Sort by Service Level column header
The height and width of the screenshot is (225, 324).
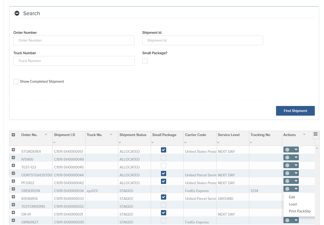click(229, 135)
